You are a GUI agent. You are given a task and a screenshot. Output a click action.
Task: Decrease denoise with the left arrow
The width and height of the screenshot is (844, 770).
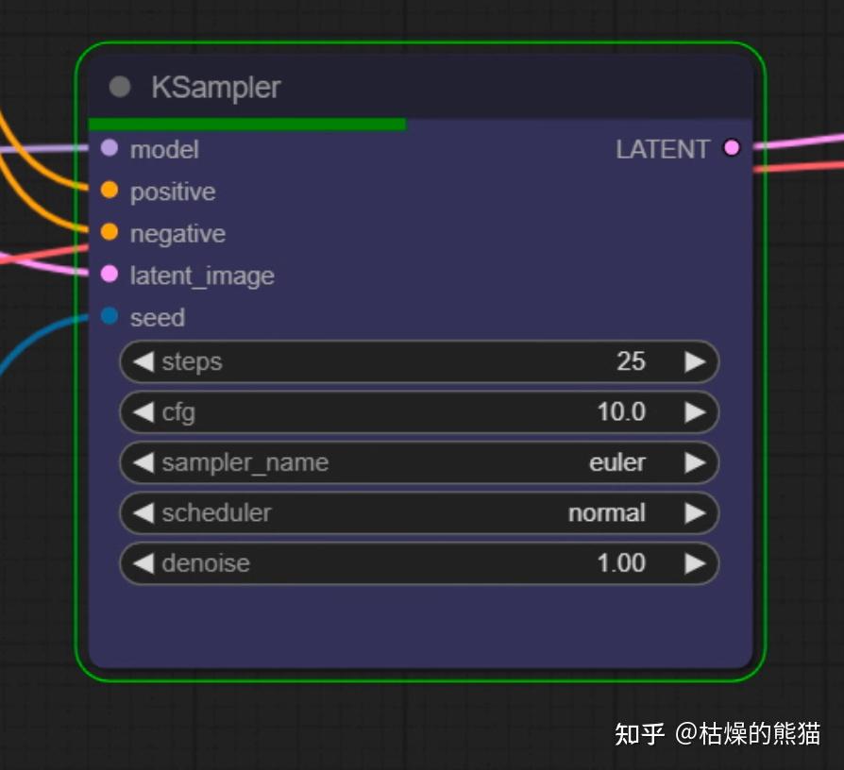click(143, 564)
